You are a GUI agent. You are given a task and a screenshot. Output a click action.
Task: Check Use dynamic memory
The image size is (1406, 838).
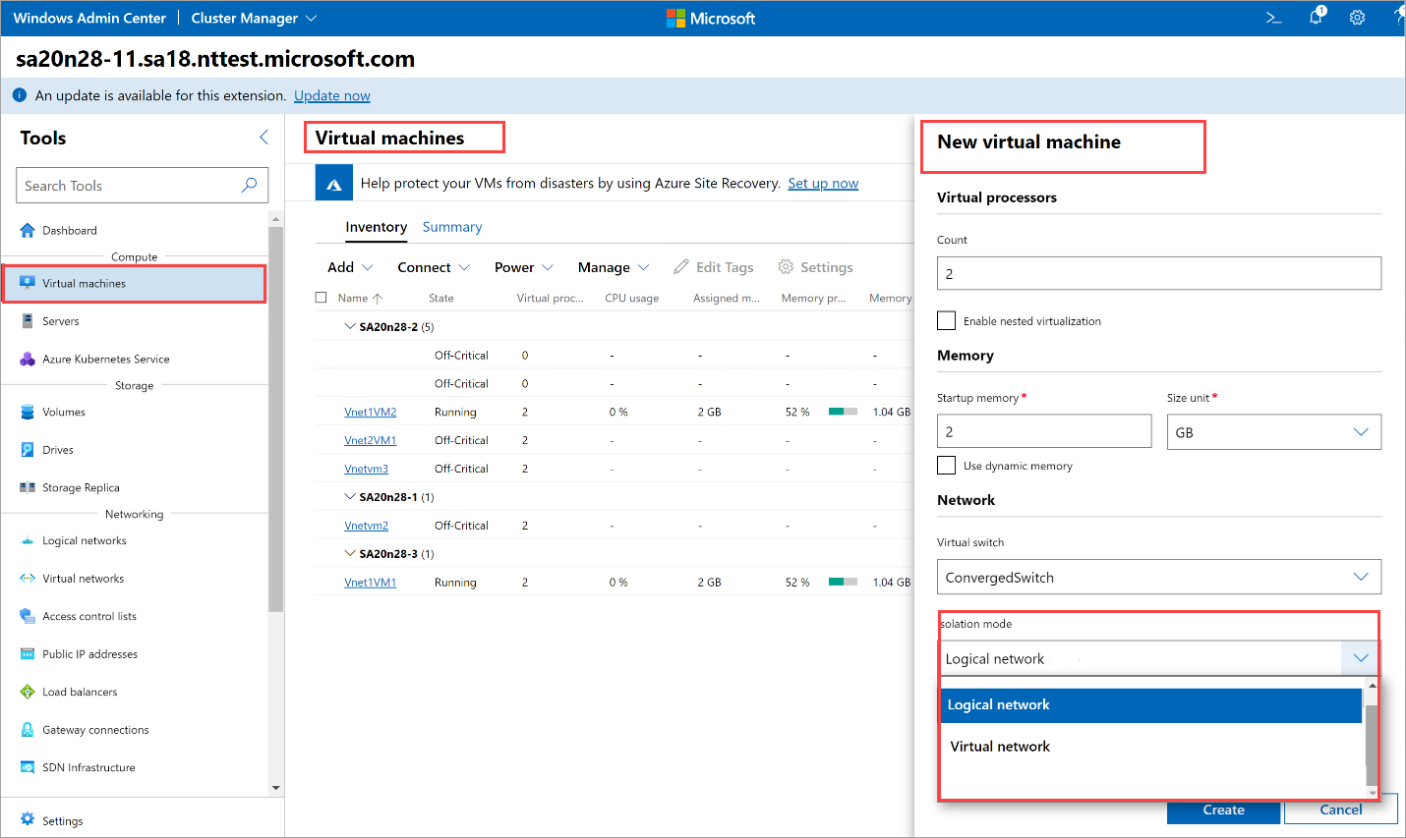click(x=947, y=466)
